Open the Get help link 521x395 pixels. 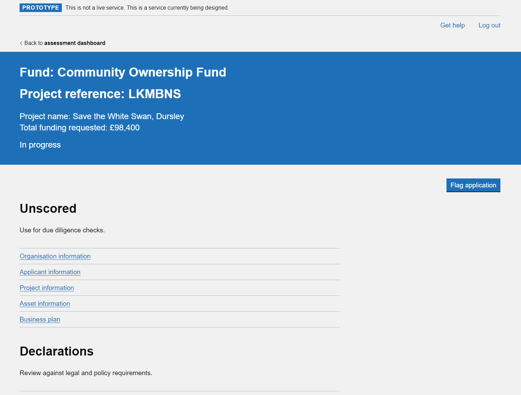452,25
